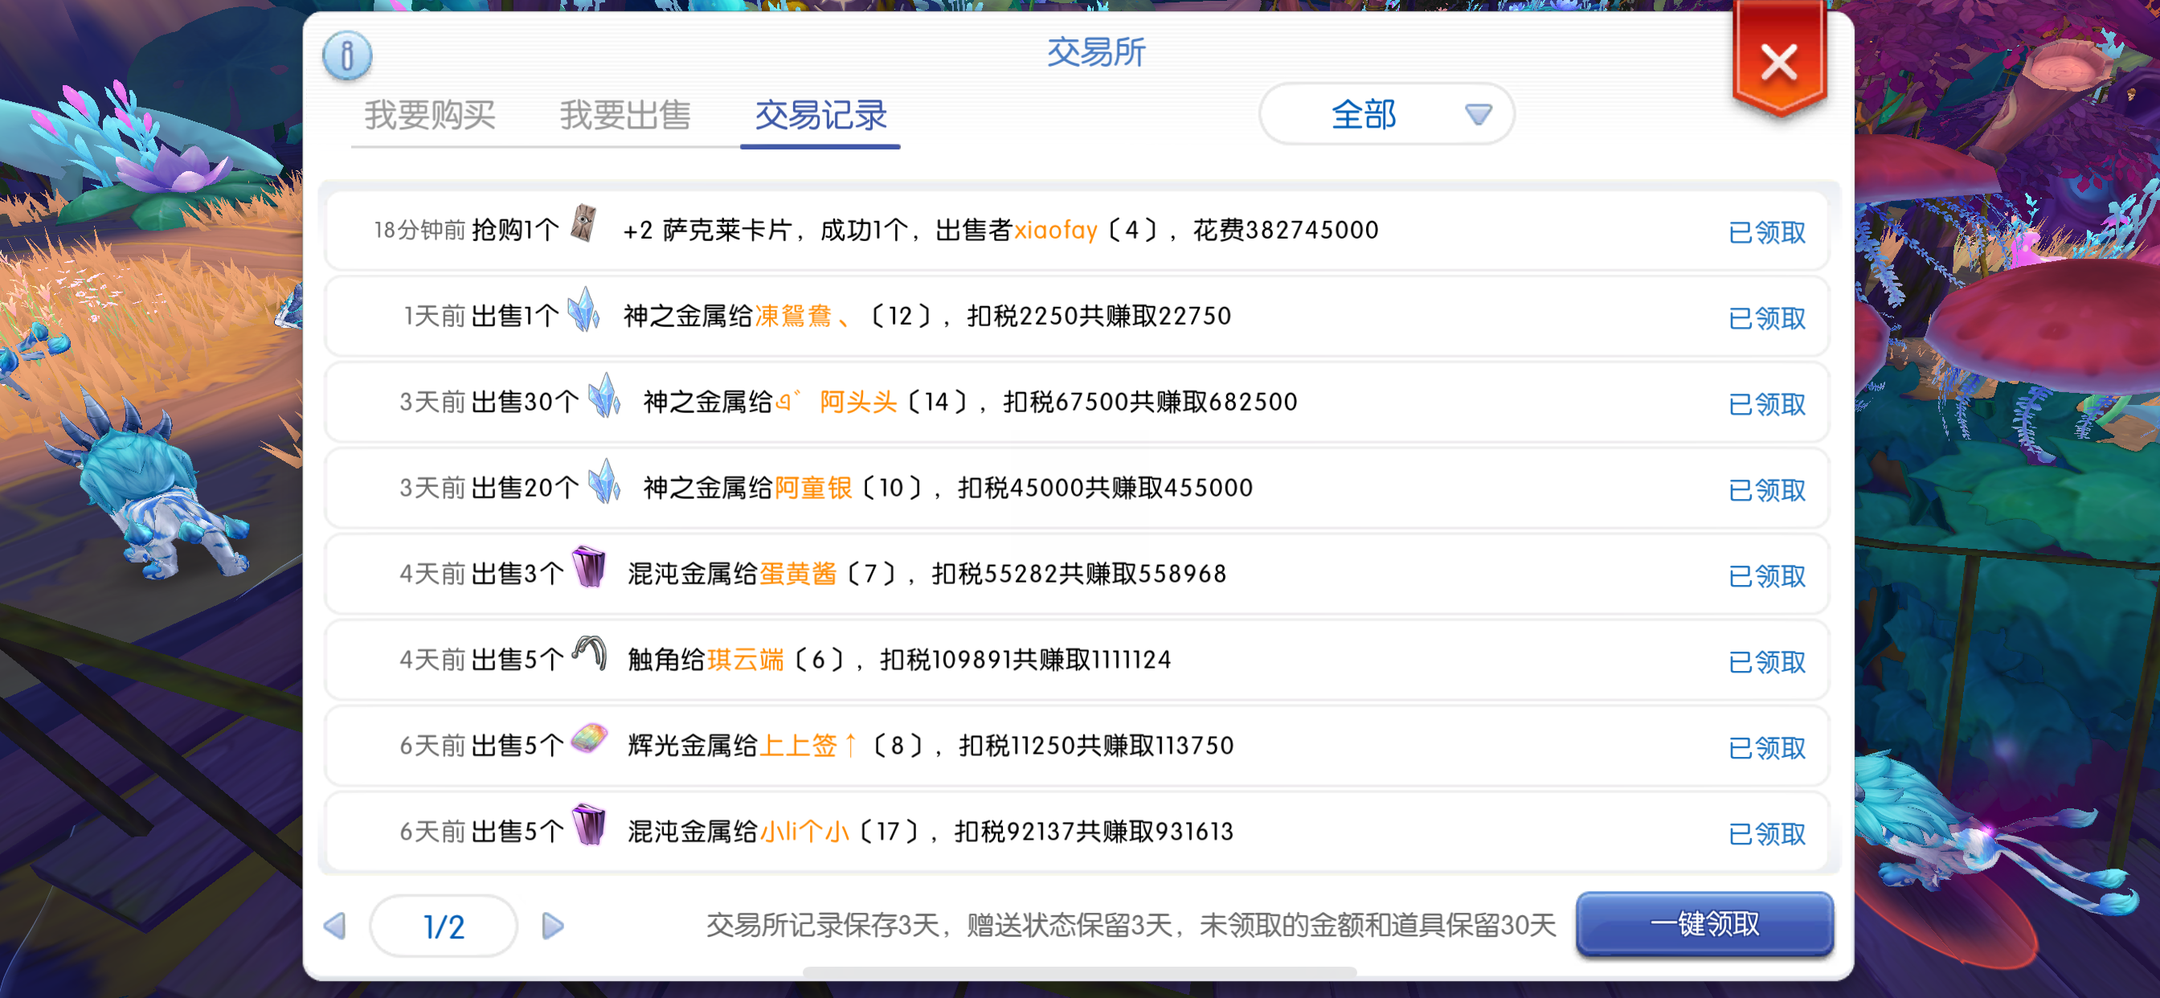The image size is (2160, 998).
Task: Switch to 我要购买 tab
Action: coord(430,116)
